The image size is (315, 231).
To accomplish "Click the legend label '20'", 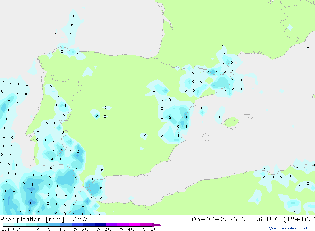I will [85, 229].
